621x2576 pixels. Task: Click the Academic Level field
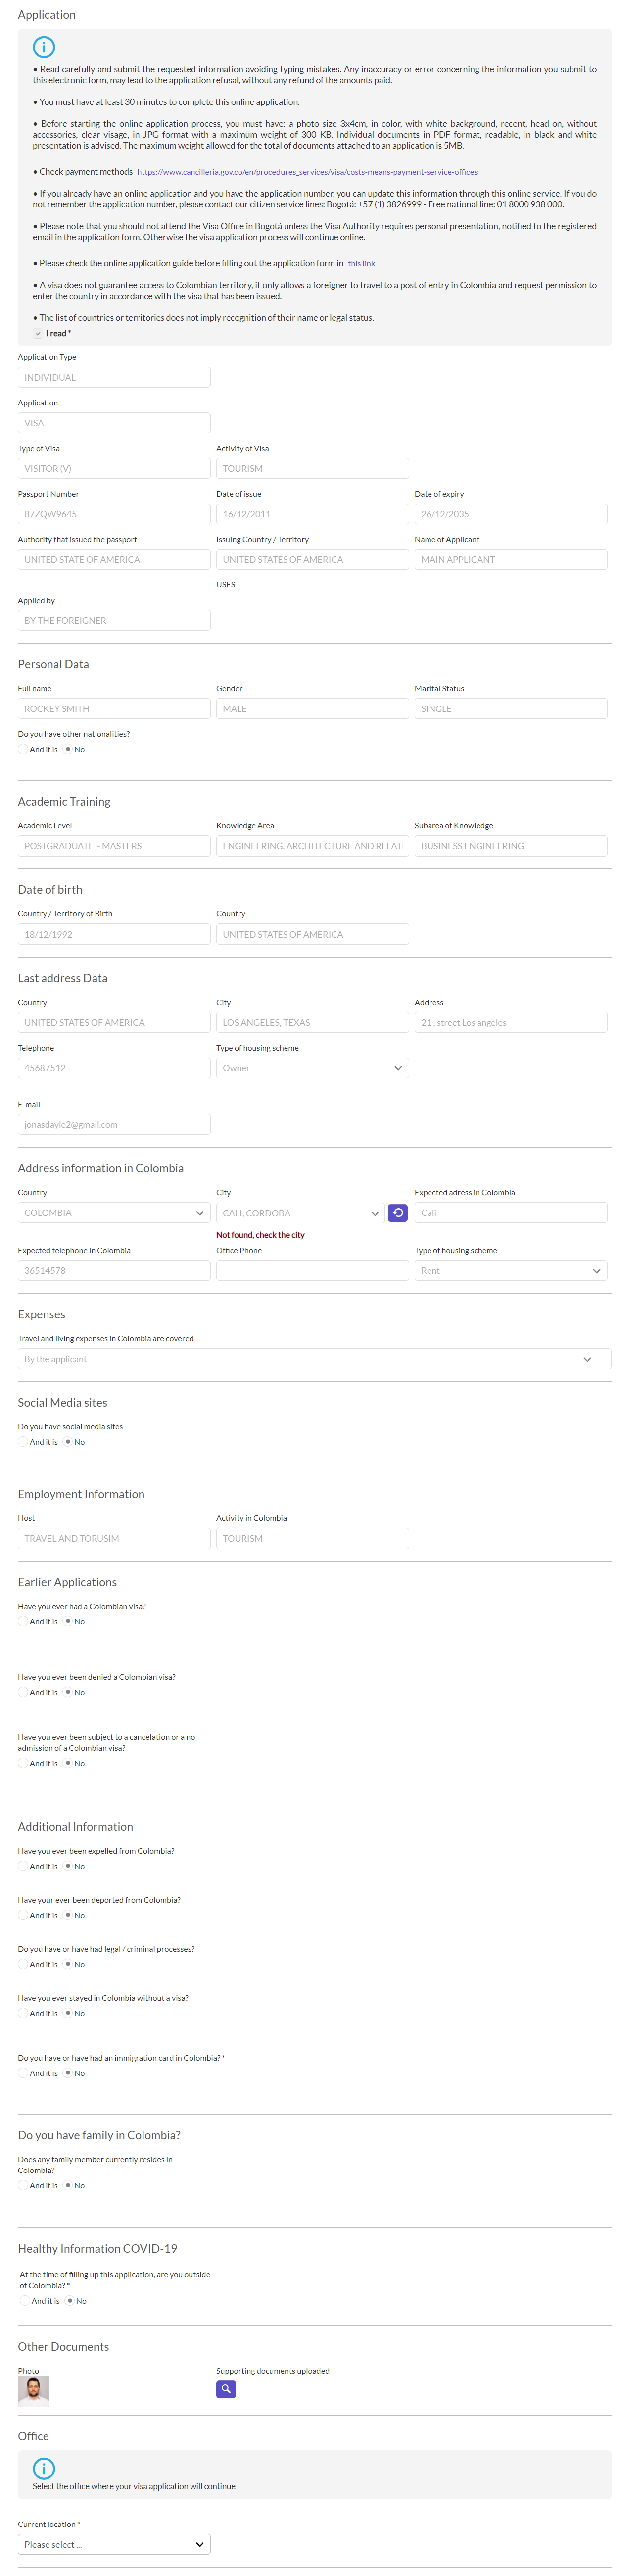pyautogui.click(x=114, y=846)
